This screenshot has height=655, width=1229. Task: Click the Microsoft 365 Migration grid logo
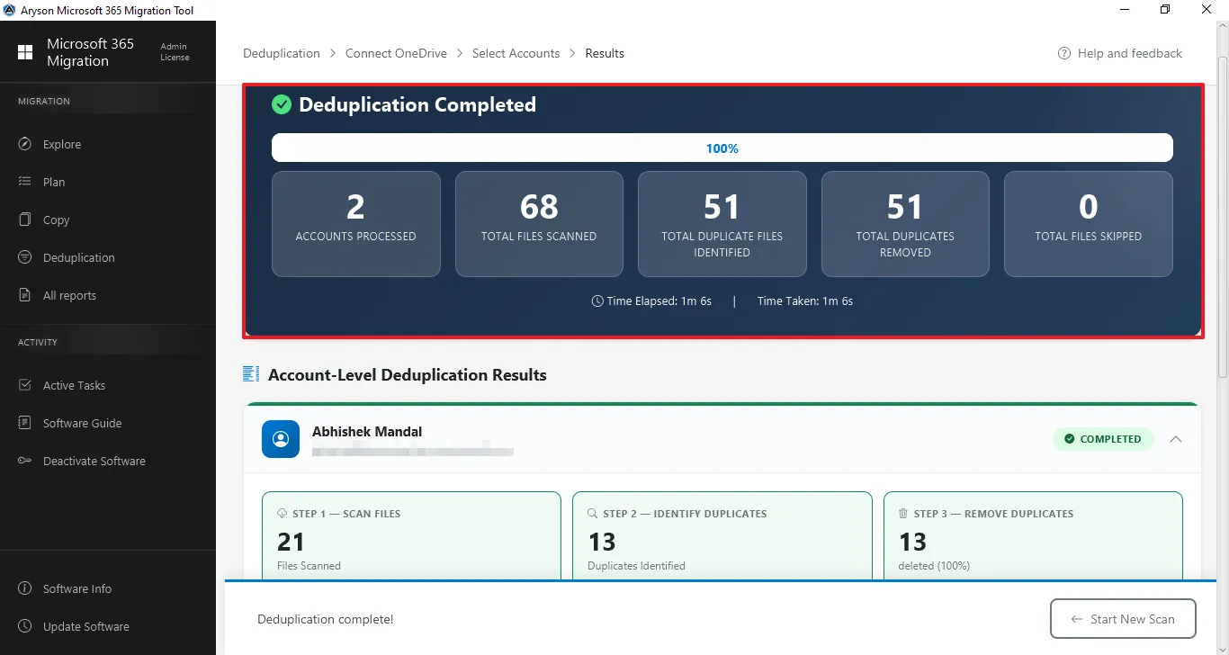coord(25,52)
